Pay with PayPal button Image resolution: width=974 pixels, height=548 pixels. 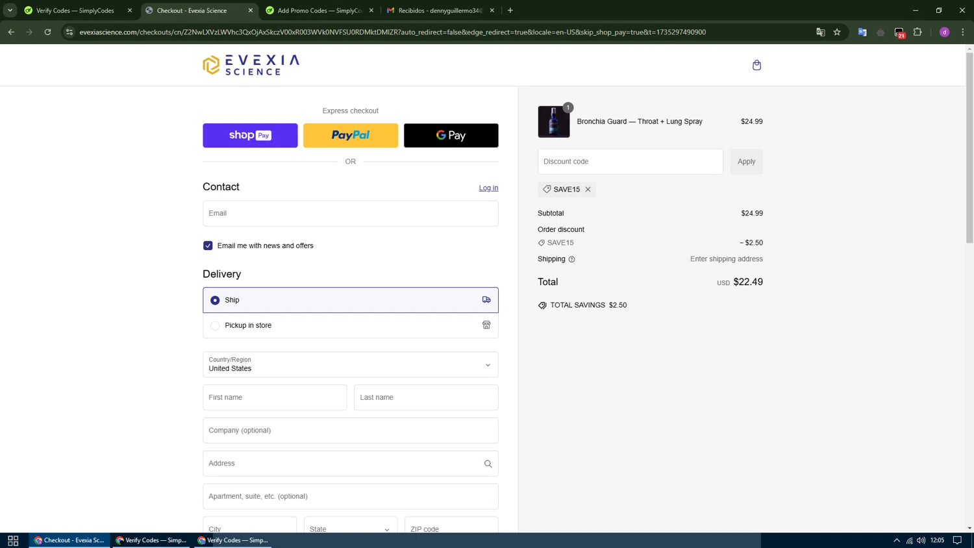coord(351,136)
